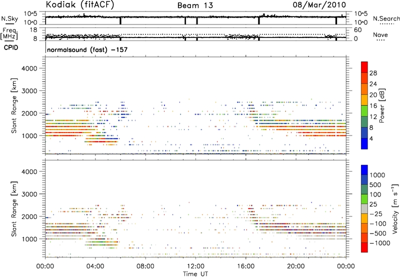Click the '18' frequency axis tick
Image resolution: width=400 pixels, height=277 pixels.
[33, 30]
